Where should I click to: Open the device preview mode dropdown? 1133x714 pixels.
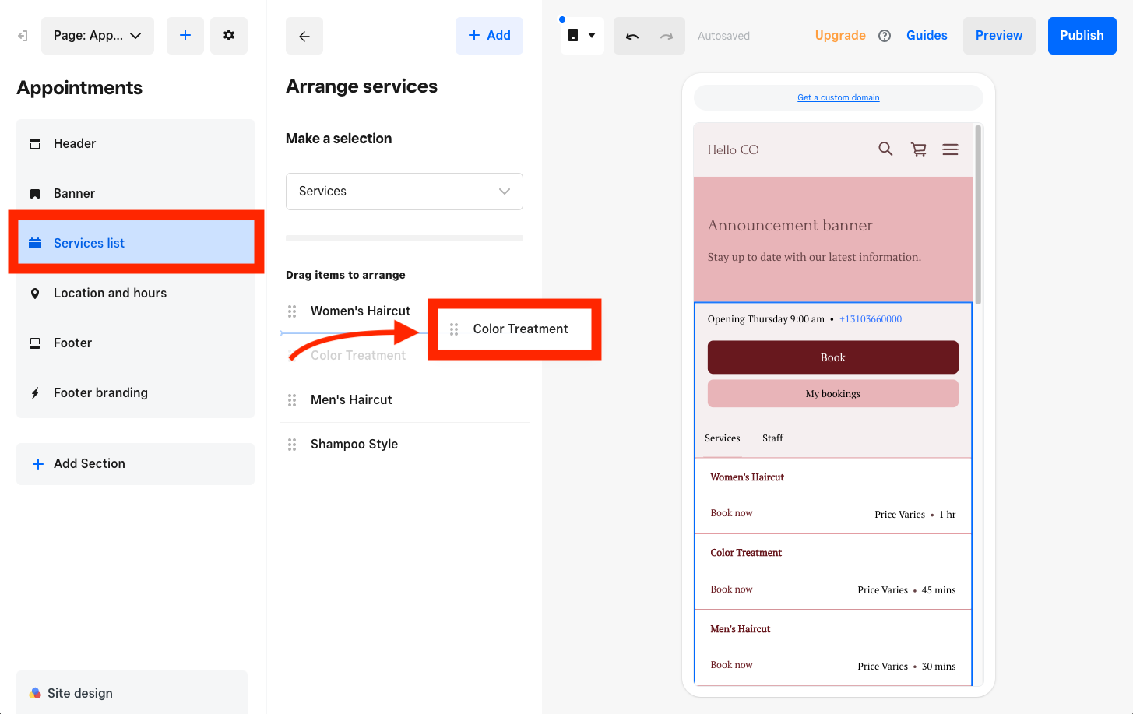point(582,36)
